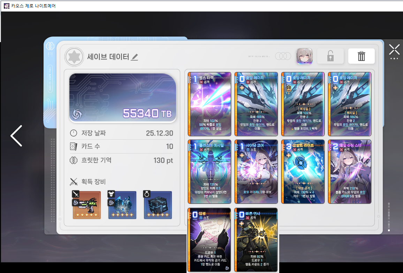
Task: Open the 페일 슈팅 스타 card
Action: click(350, 172)
